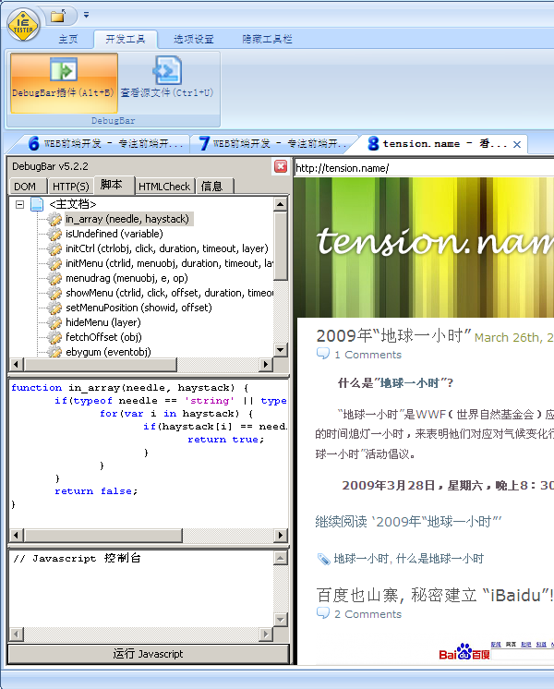Open the quick access toolbar dropdown arrow
The image size is (554, 689).
click(x=86, y=16)
